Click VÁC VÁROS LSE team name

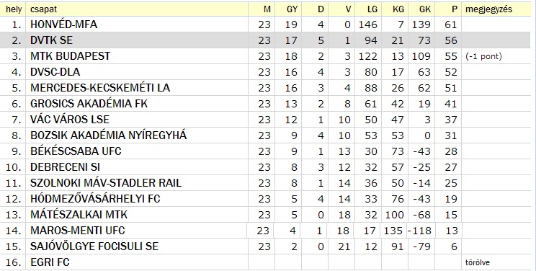point(70,120)
